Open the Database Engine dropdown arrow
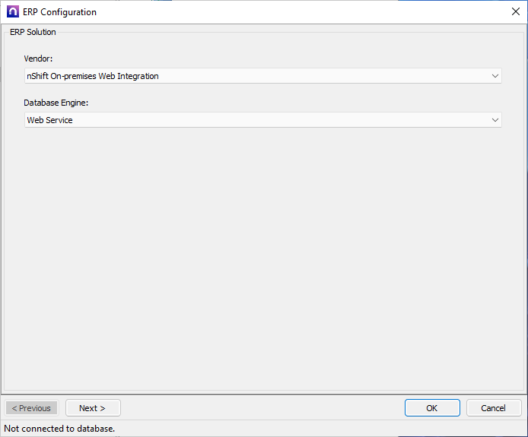 pos(495,120)
